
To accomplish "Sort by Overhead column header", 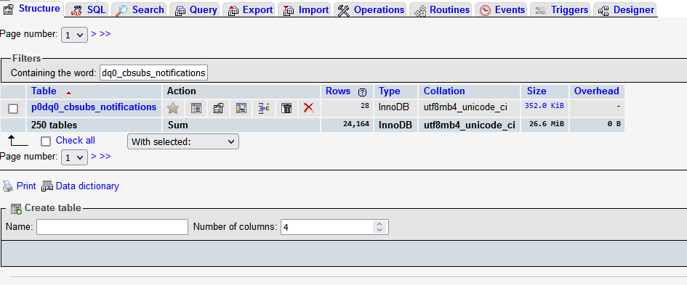I will tap(597, 91).
